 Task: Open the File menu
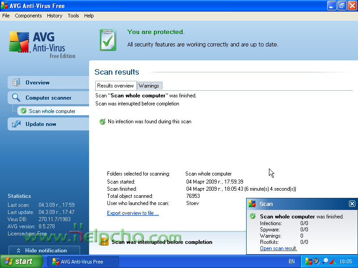(6, 16)
